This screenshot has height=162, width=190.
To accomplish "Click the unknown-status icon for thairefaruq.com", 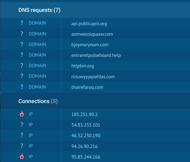I will 22,87.
